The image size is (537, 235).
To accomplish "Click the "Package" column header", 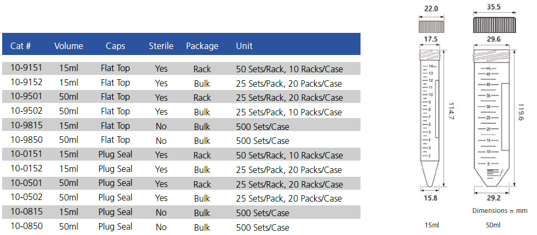I will pos(202,46).
